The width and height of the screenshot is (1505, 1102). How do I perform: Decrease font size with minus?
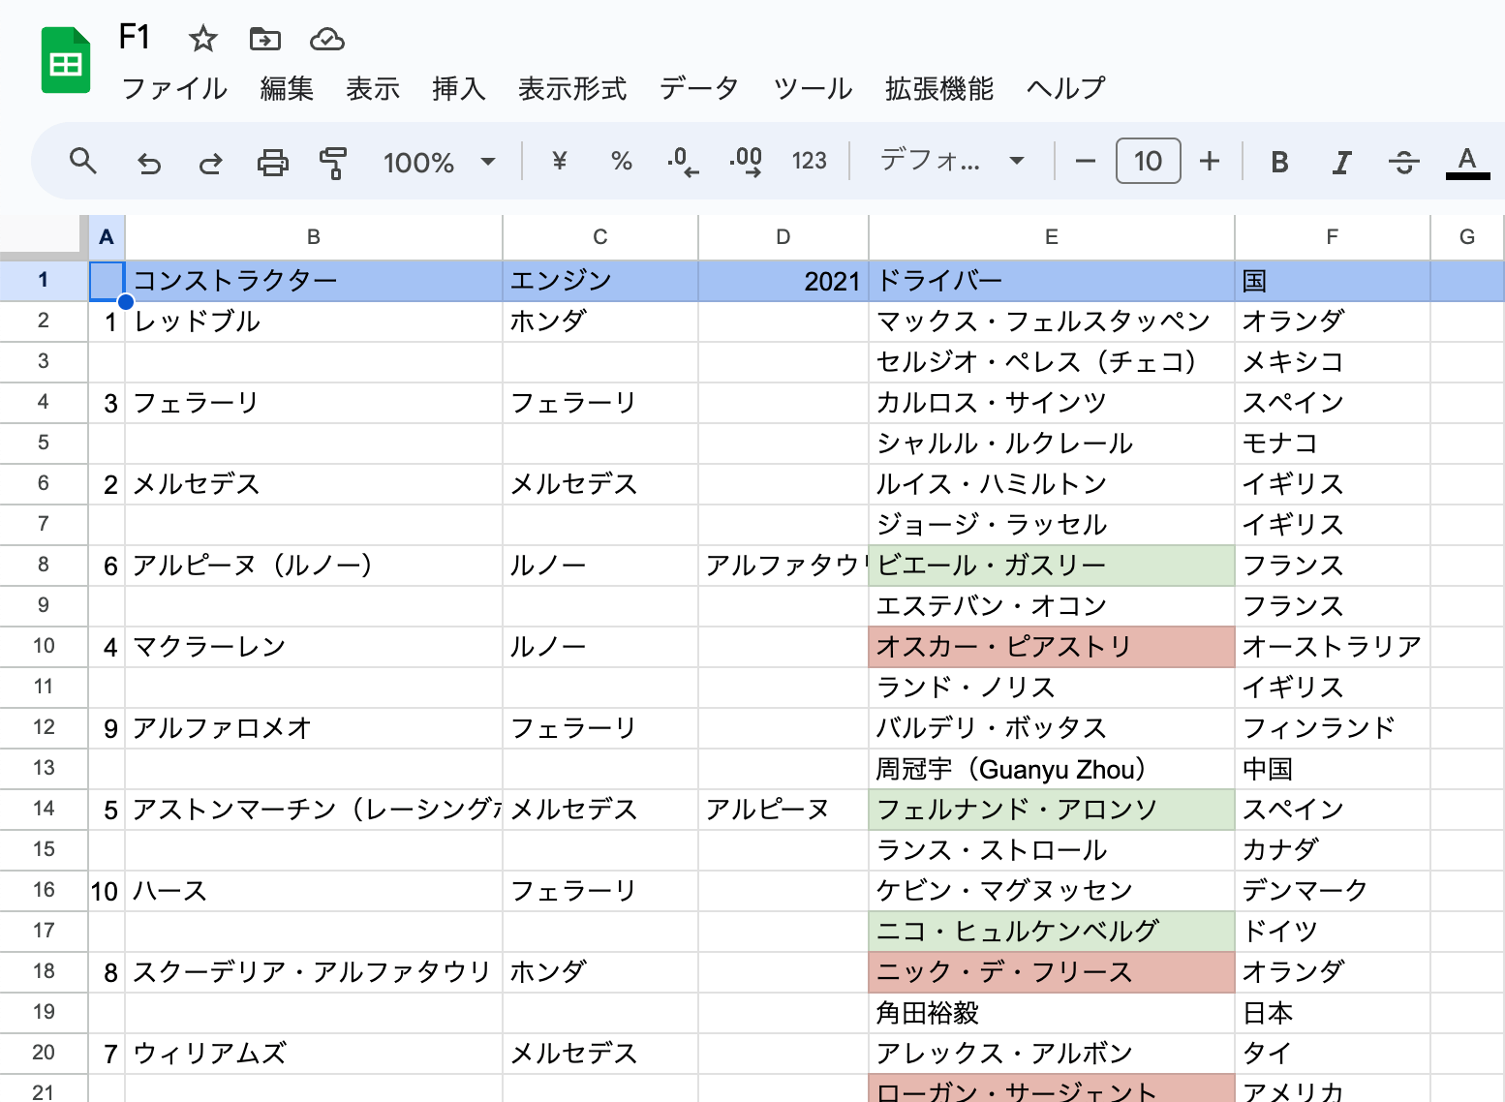(1086, 161)
